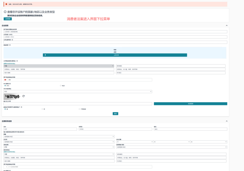Click the captcha text input field
The height and width of the screenshot is (171, 244).
click(78, 104)
